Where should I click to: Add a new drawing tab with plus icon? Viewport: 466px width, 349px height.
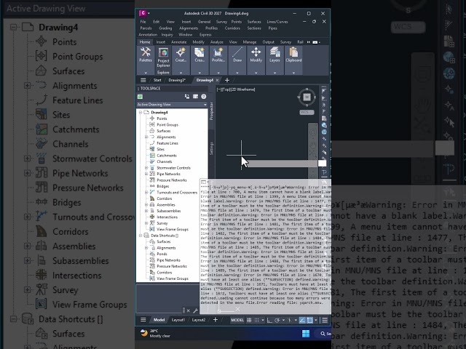[227, 80]
